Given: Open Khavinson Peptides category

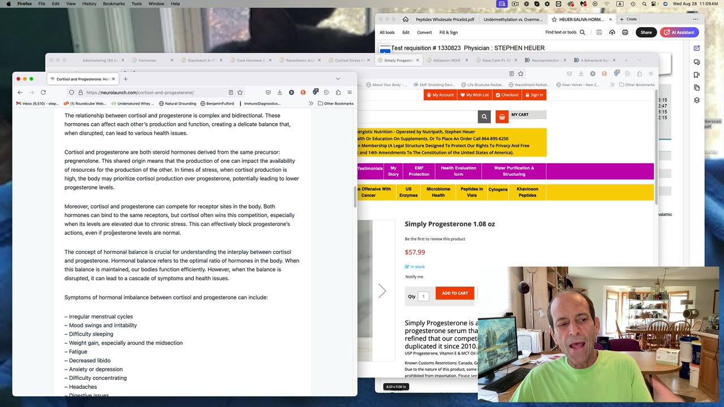Looking at the screenshot, I should [527, 192].
